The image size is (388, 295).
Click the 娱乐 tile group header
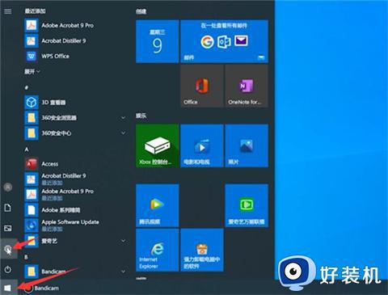(x=141, y=116)
